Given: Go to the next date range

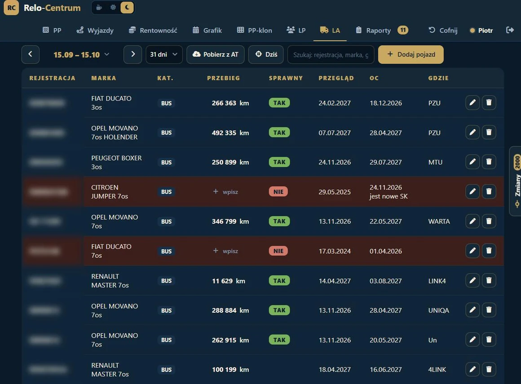Looking at the screenshot, I should click(x=132, y=54).
